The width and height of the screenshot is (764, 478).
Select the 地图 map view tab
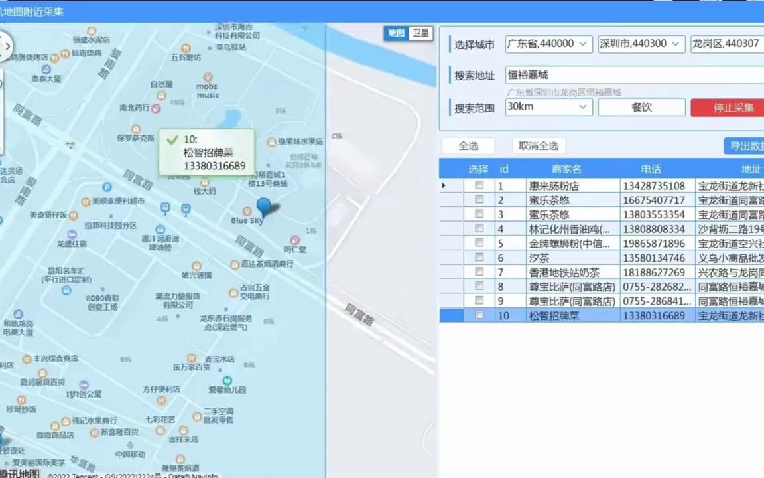coord(396,33)
